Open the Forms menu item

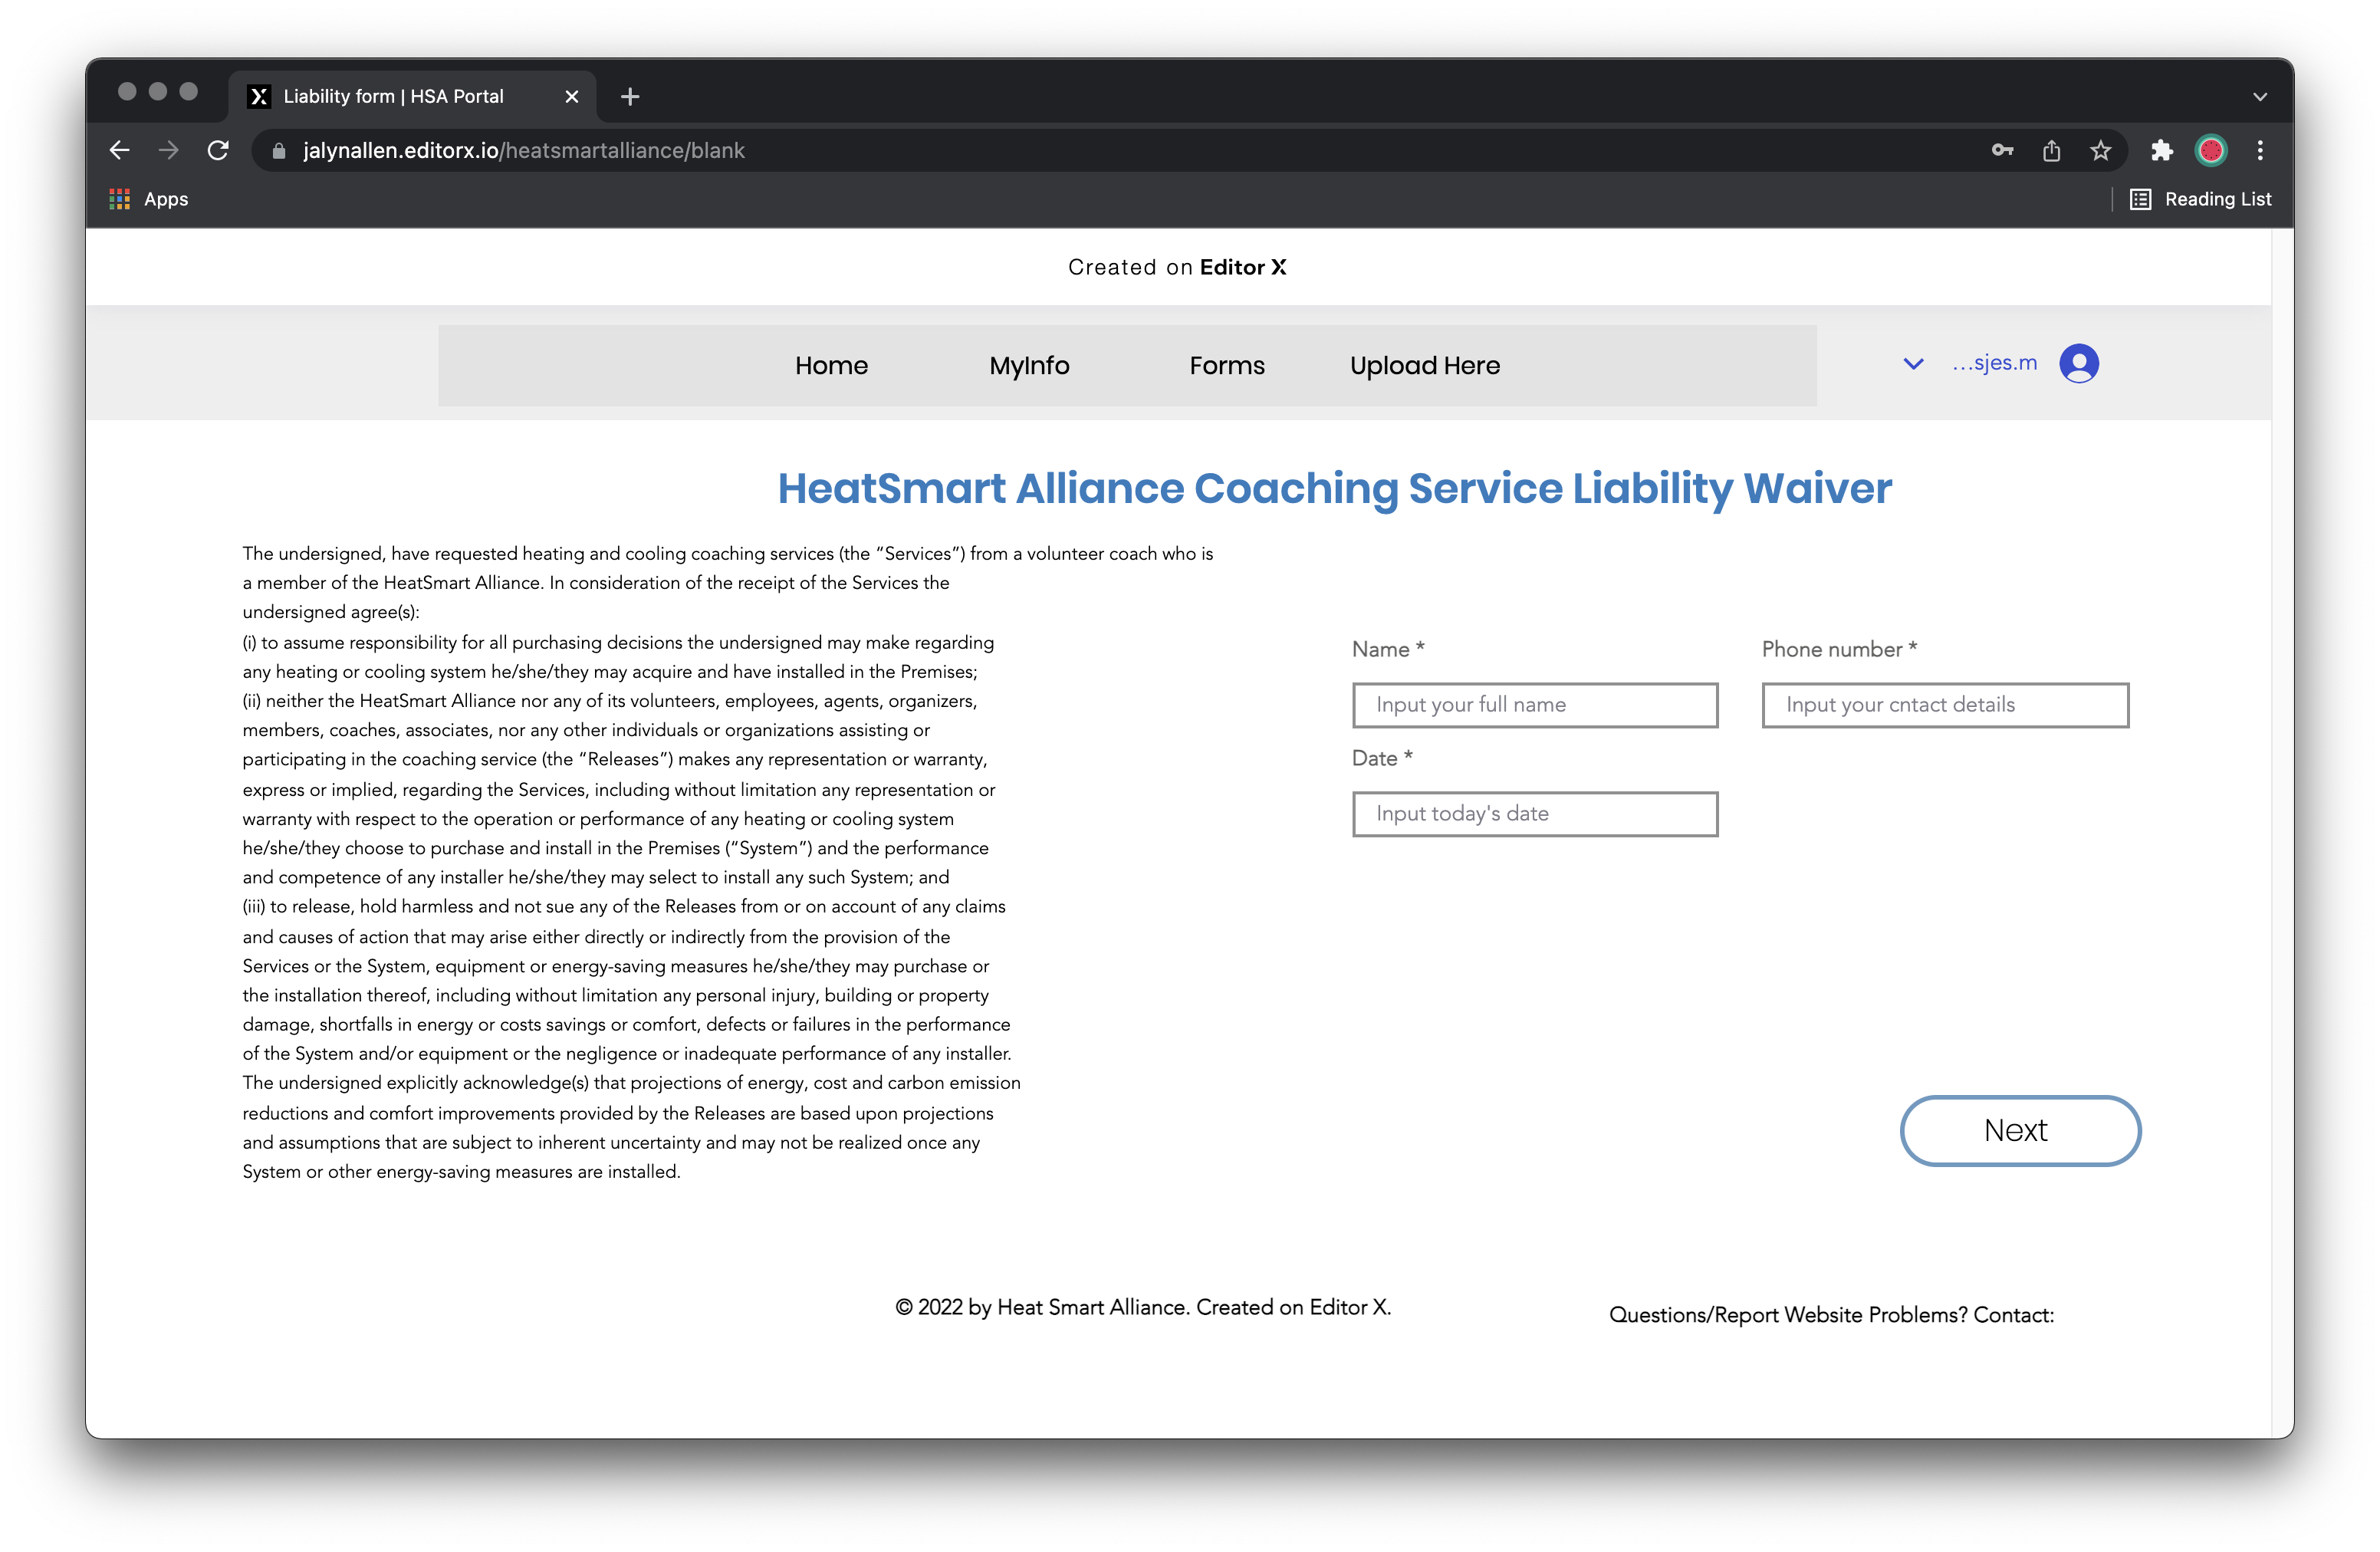tap(1226, 365)
